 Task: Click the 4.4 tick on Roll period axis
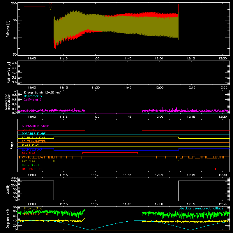(x=14, y=63)
